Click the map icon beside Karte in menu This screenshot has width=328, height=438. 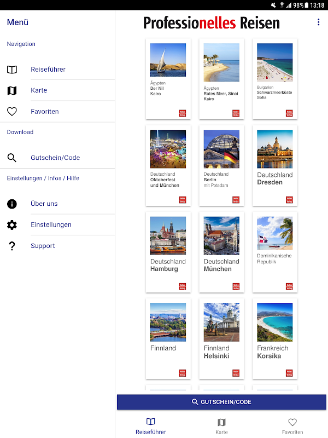click(11, 90)
